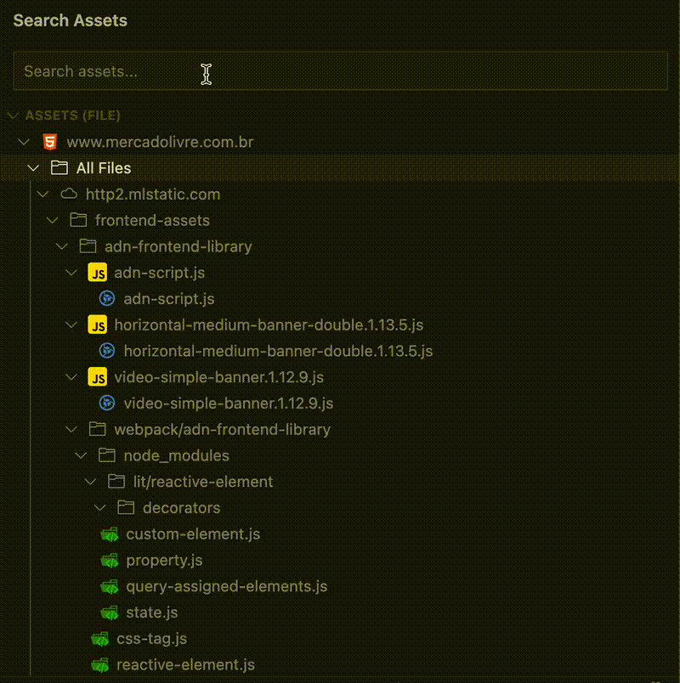Screen dimensions: 680x683
Task: Click the green icon of css-tag.js
Action: [100, 639]
